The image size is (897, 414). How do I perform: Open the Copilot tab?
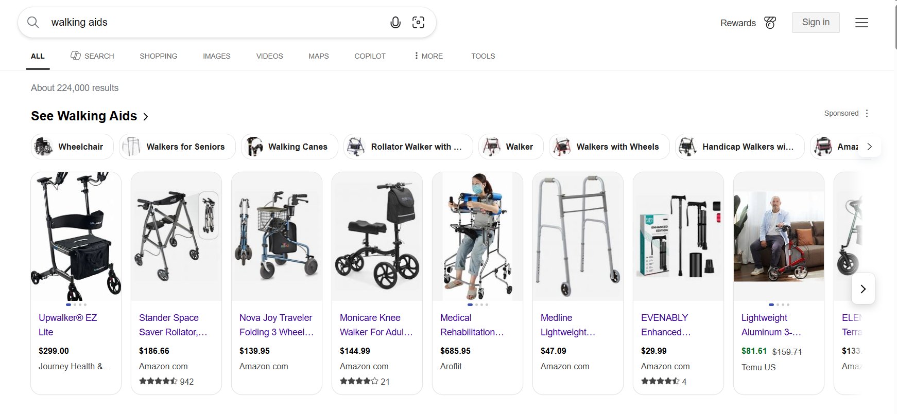pyautogui.click(x=370, y=56)
